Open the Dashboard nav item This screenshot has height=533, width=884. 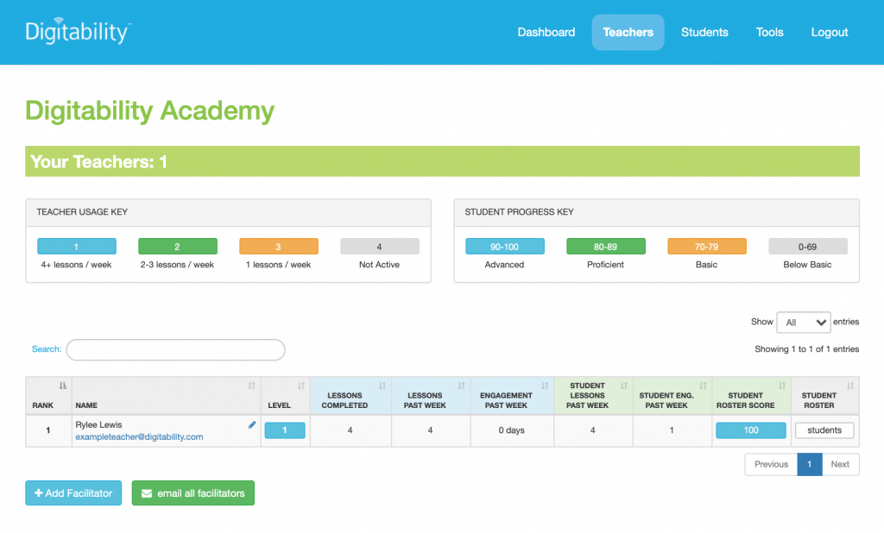pyautogui.click(x=546, y=32)
